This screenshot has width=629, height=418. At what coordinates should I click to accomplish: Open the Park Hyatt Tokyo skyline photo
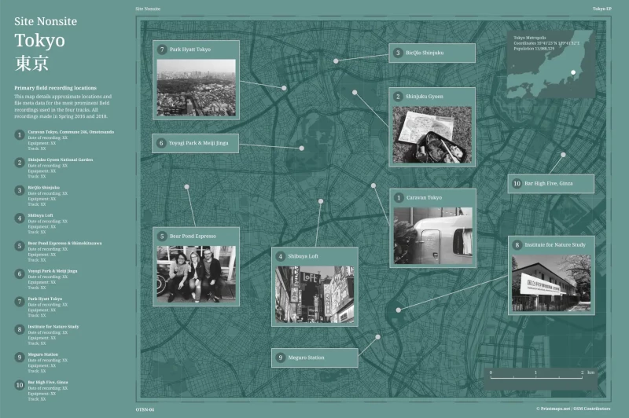coord(196,88)
